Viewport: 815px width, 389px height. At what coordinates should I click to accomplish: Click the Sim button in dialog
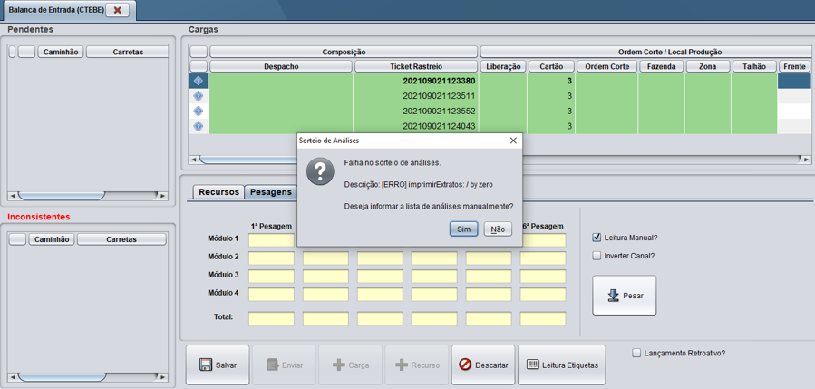pyautogui.click(x=463, y=229)
